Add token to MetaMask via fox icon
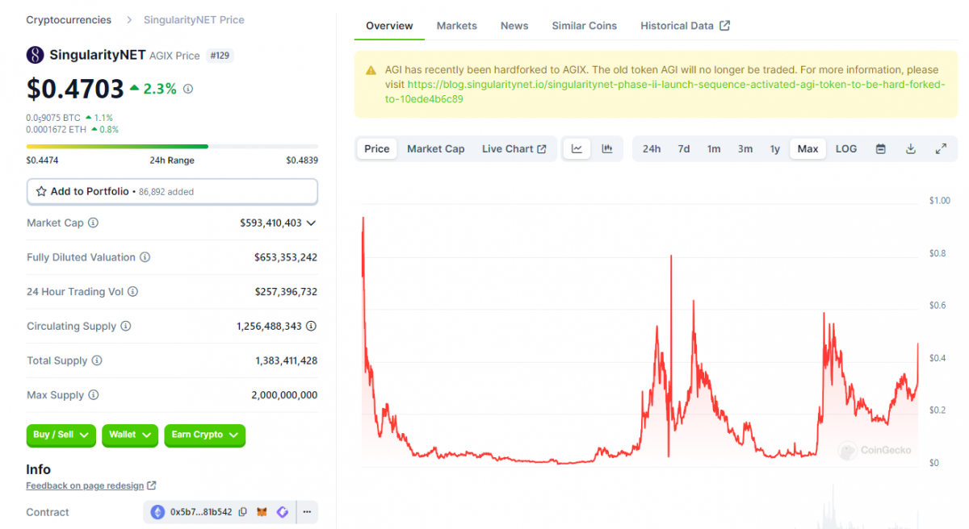This screenshot has height=529, width=969. point(262,512)
